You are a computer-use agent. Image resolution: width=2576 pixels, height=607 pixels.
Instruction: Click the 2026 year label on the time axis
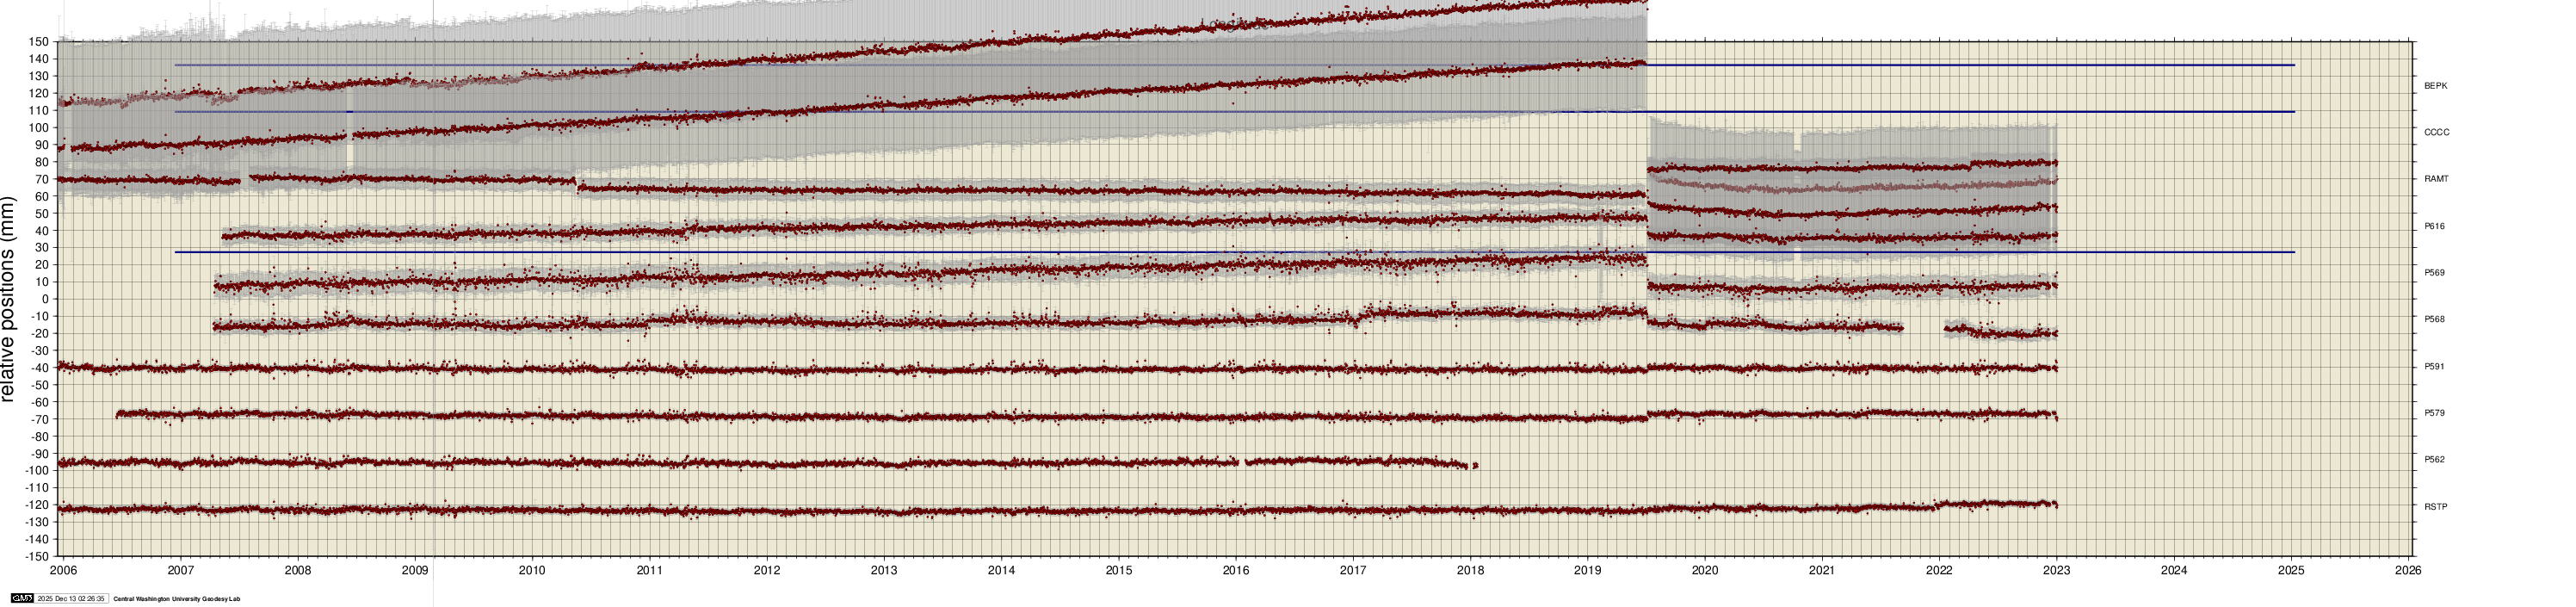pos(2408,571)
